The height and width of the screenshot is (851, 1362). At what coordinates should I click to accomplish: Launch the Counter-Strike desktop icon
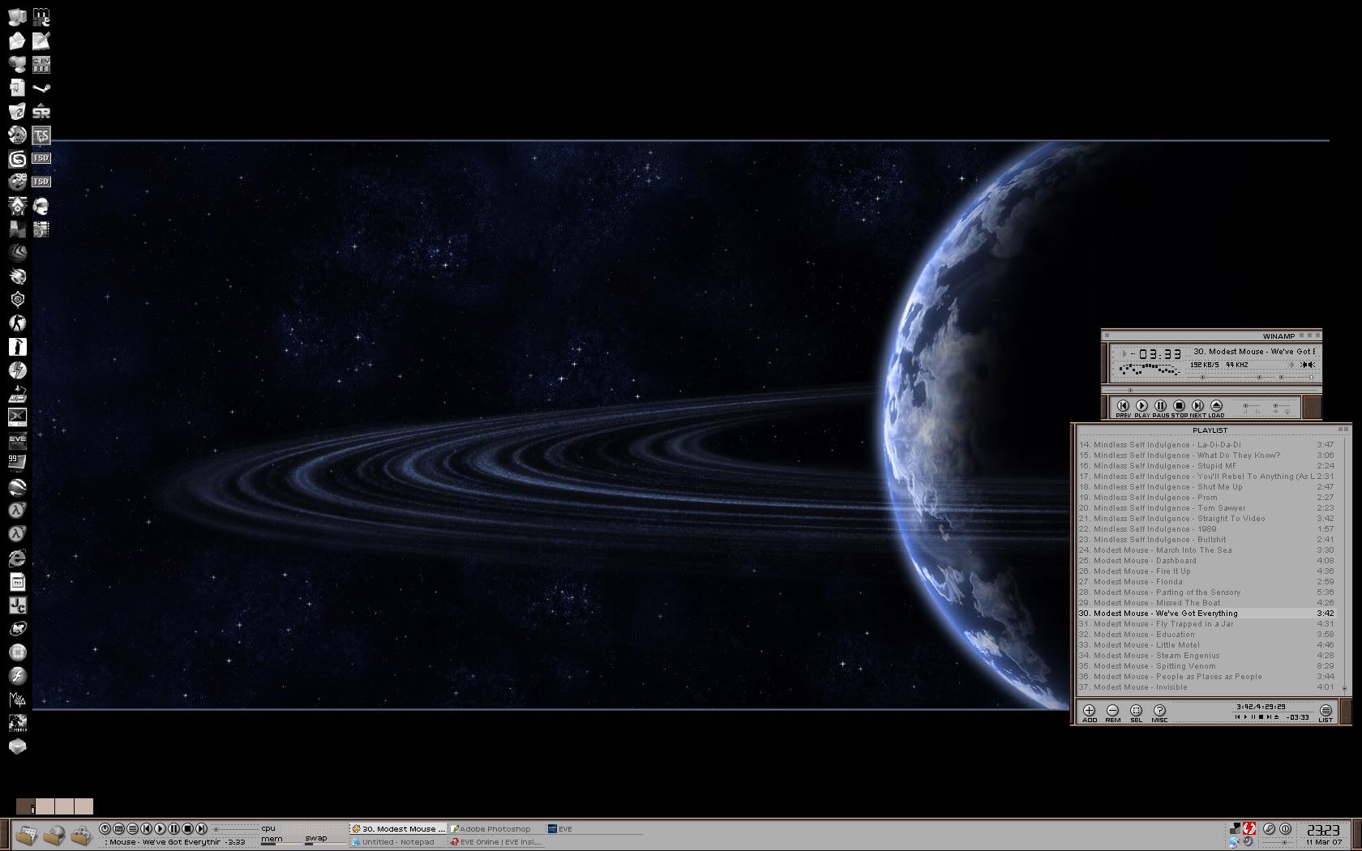point(17,323)
